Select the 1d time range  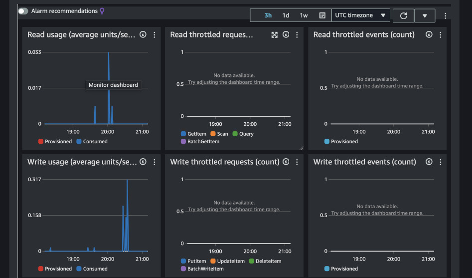tap(286, 15)
